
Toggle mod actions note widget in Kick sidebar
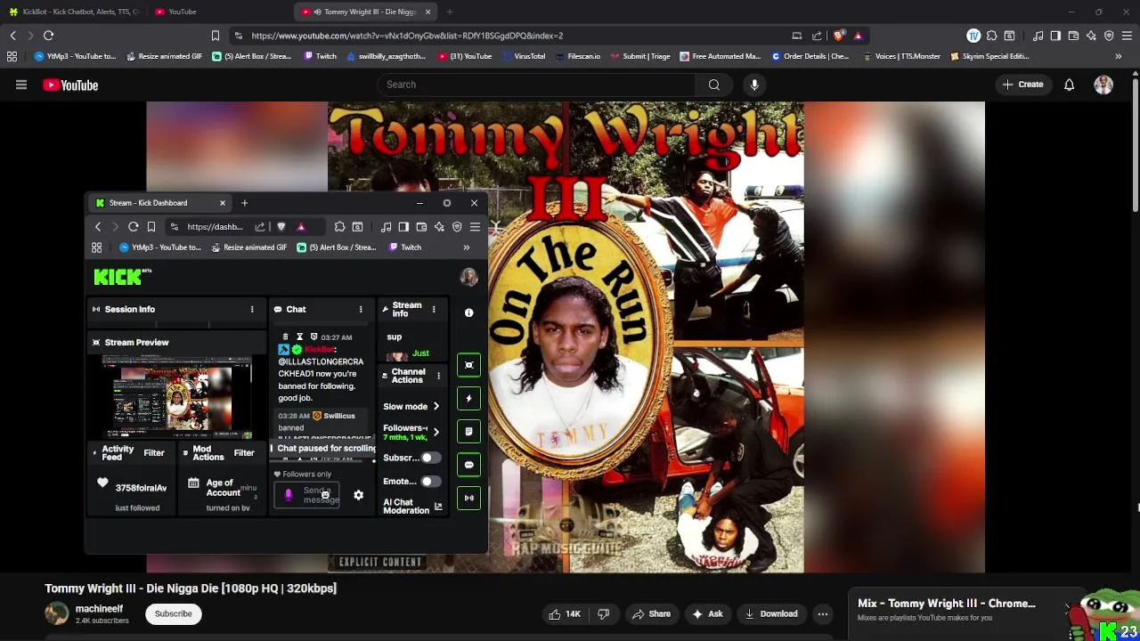[x=469, y=432]
